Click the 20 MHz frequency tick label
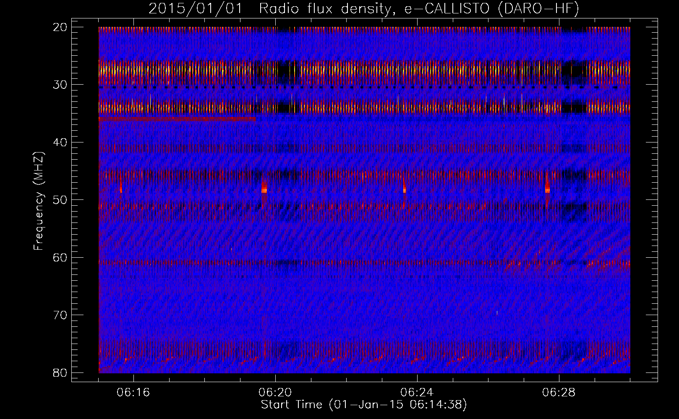 60,27
